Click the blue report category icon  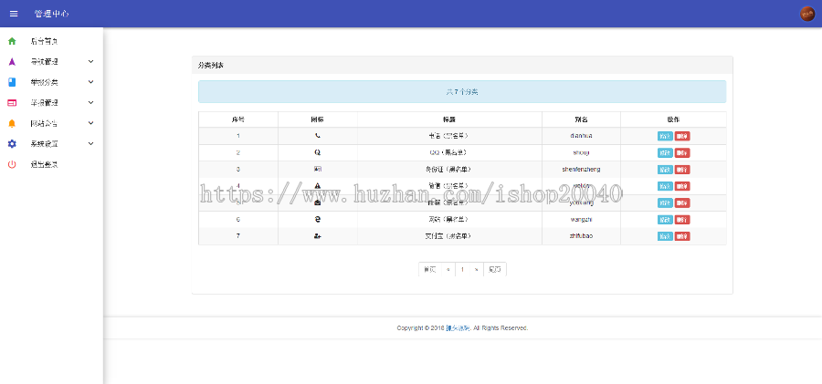12,82
